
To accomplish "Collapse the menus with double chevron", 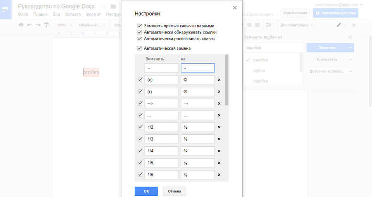I will pyautogui.click(x=354, y=25).
